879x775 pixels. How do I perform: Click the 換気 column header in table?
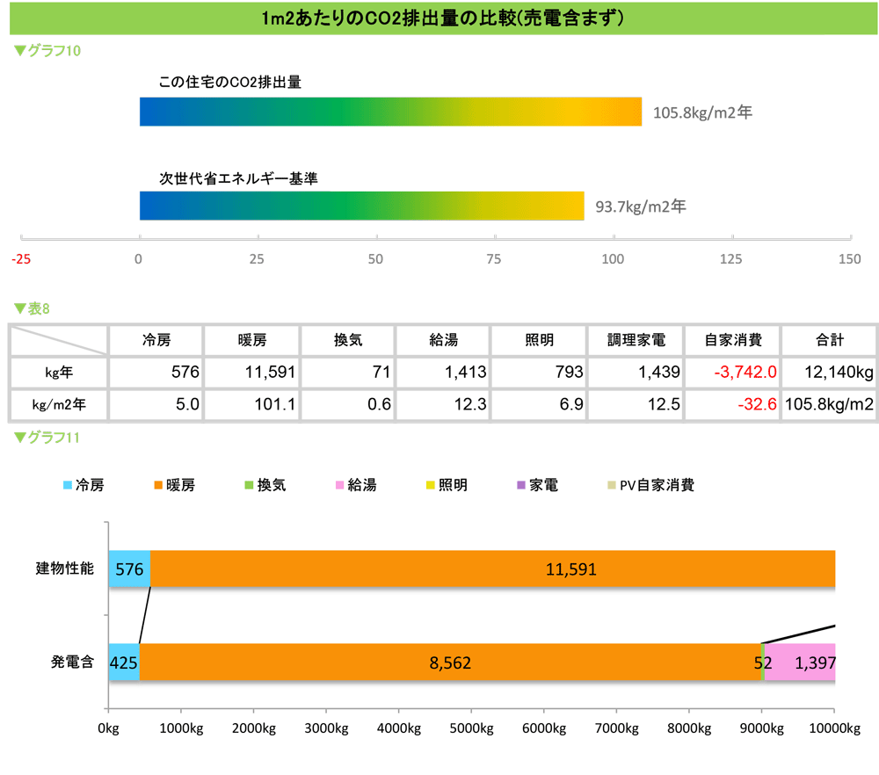pyautogui.click(x=348, y=340)
